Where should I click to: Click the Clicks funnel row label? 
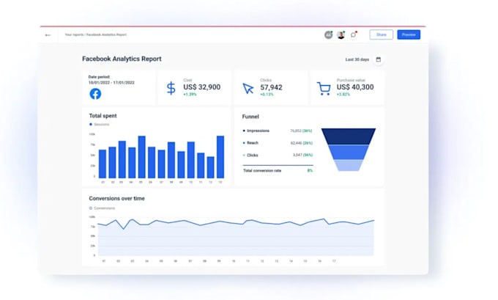click(x=252, y=156)
